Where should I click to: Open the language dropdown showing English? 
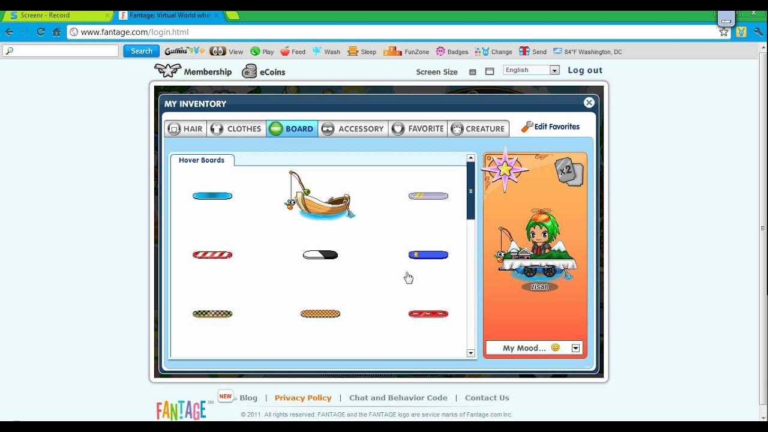tap(531, 70)
